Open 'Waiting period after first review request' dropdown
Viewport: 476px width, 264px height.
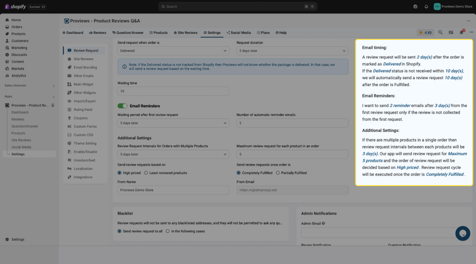[x=174, y=123]
